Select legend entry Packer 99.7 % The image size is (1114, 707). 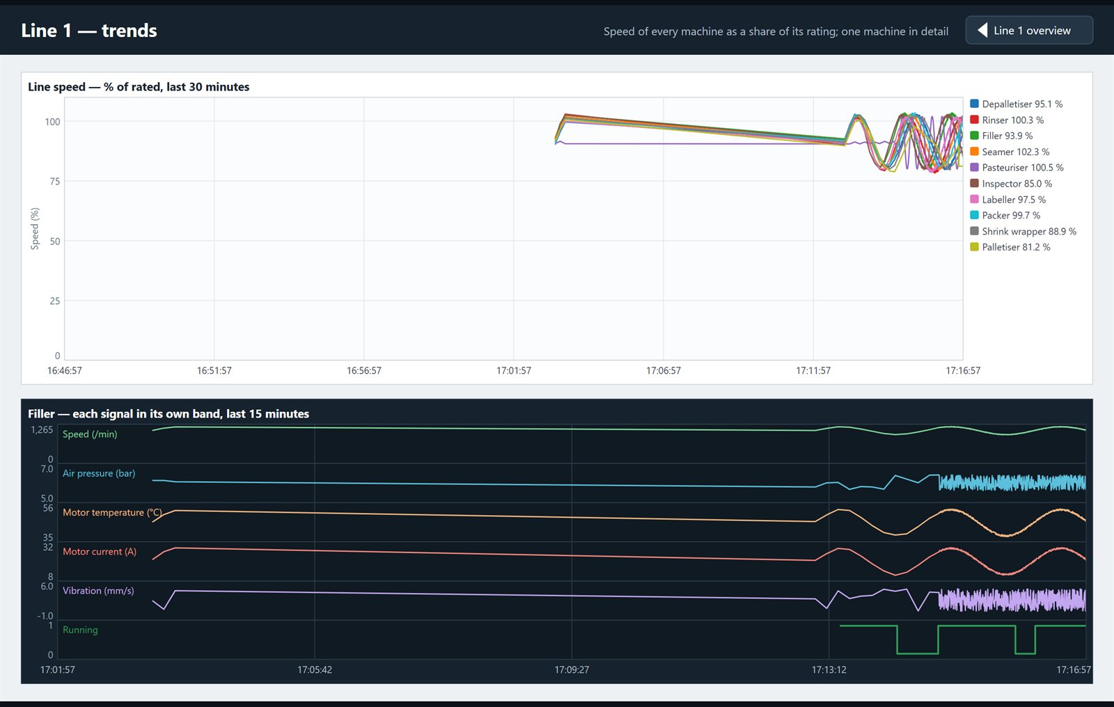tap(1005, 215)
